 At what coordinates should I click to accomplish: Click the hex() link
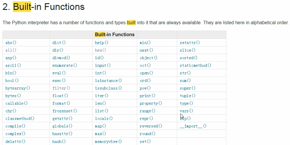[x=101, y=50]
